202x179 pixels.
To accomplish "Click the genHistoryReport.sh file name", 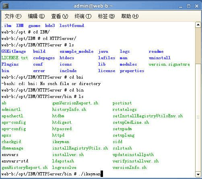I will point(25,168).
